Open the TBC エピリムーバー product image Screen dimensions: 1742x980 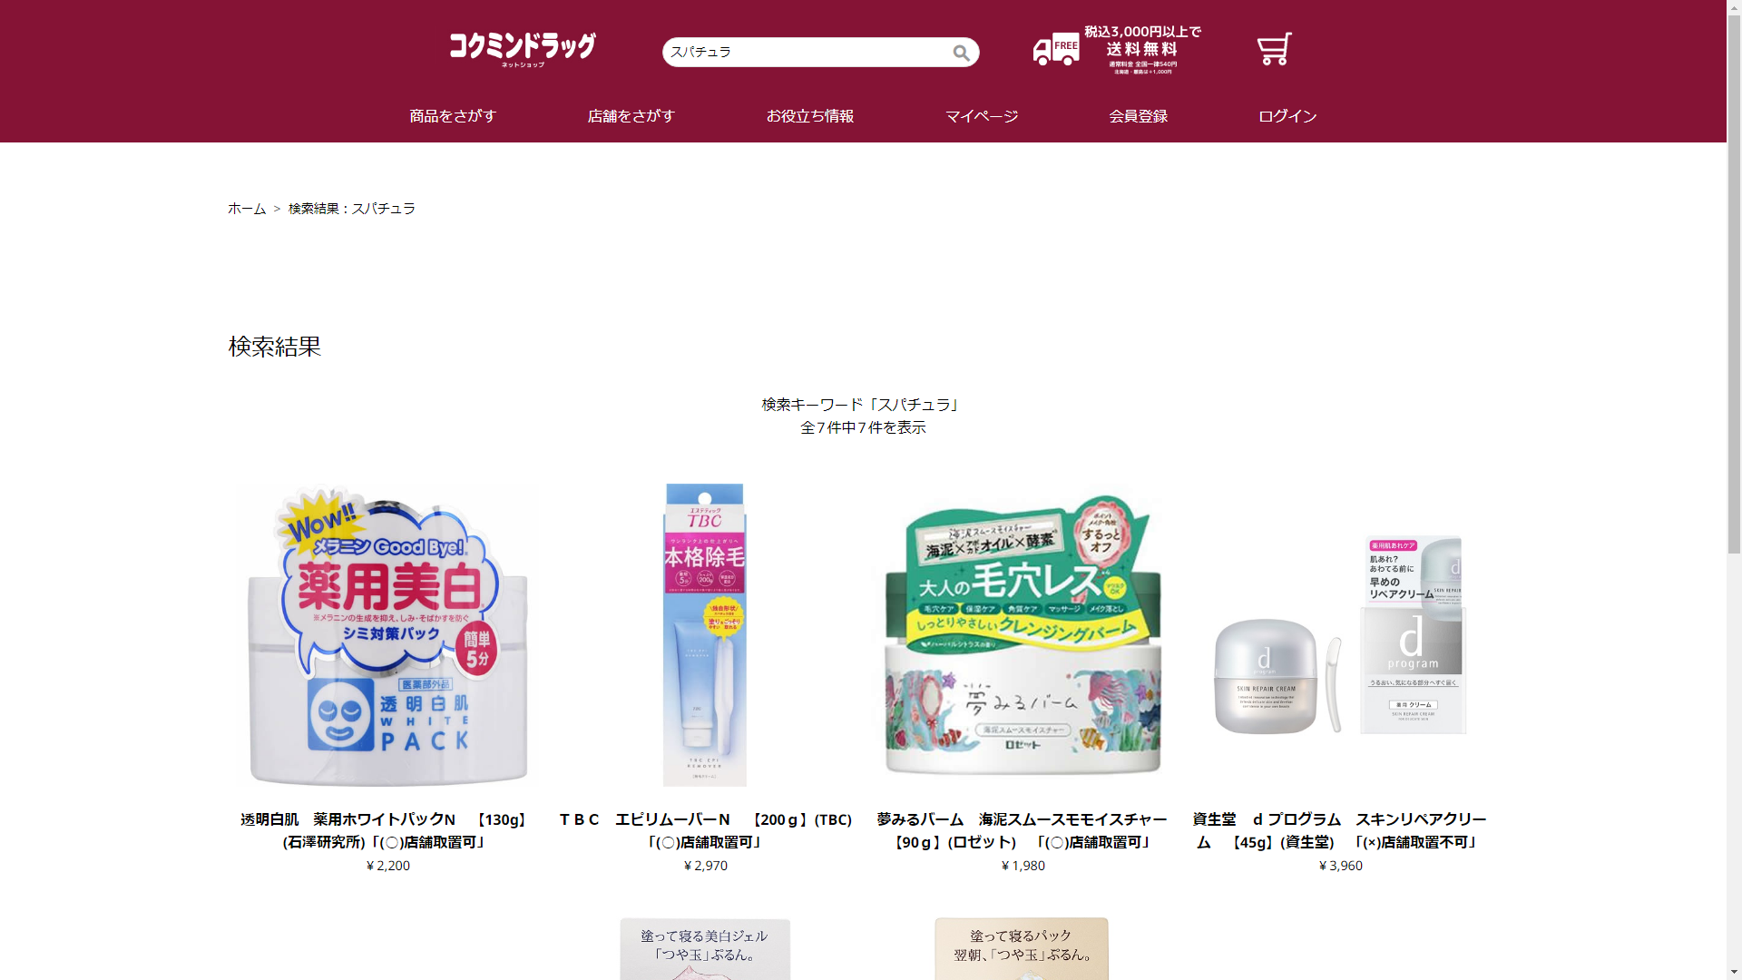[x=705, y=635]
